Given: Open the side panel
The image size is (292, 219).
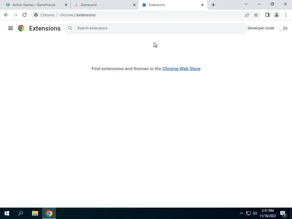Looking at the screenshot, I should pos(267,15).
